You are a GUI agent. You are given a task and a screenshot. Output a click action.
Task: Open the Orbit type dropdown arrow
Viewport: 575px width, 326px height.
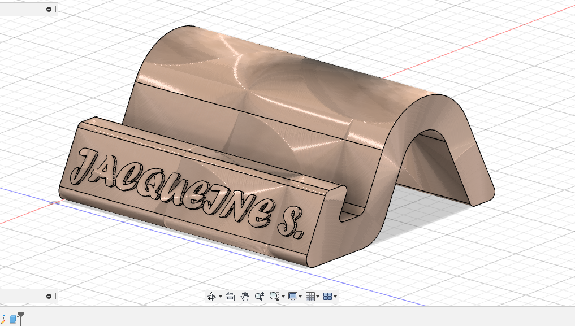click(221, 297)
